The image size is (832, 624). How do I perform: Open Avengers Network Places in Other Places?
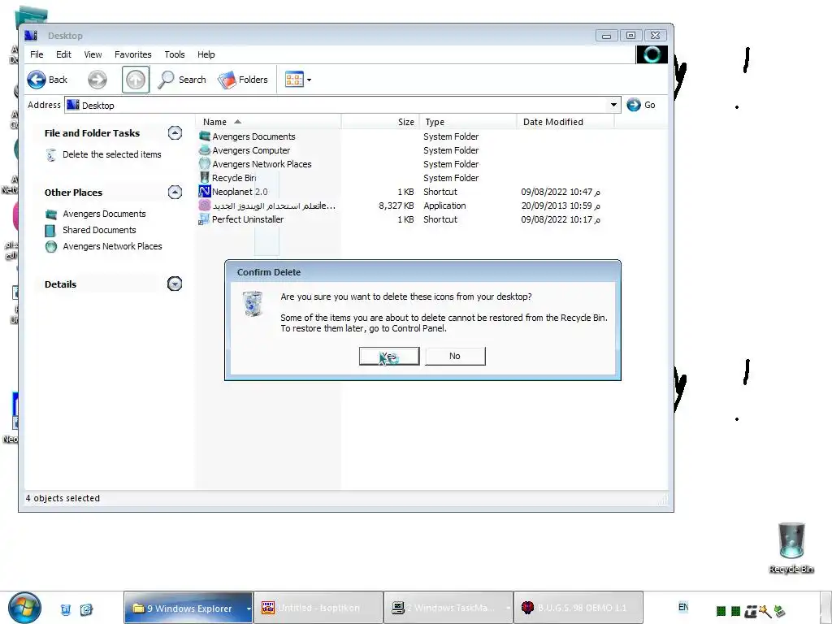pos(112,246)
